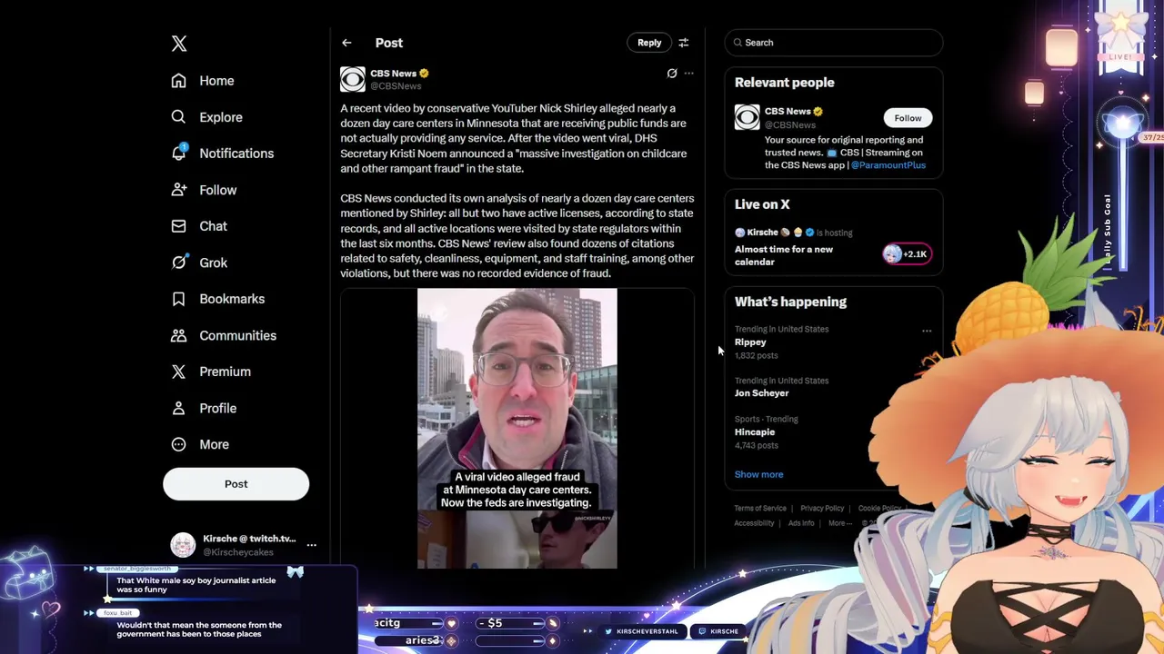This screenshot has width=1164, height=654.
Task: Open the Notifications menu item
Action: [x=236, y=154]
